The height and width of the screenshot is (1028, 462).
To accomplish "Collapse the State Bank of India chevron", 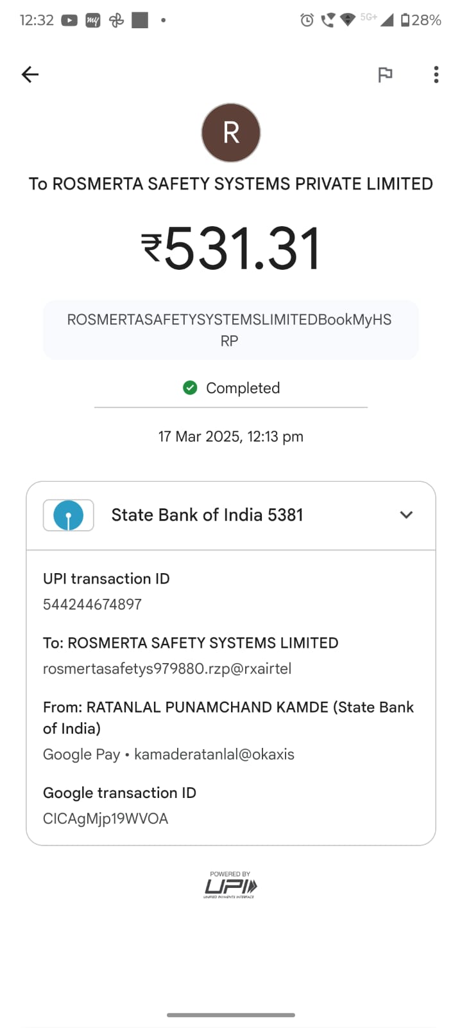I will tap(406, 515).
